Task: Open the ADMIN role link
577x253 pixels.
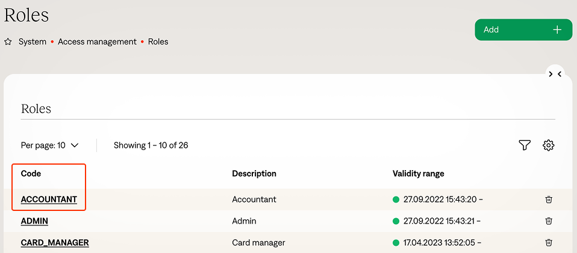Action: [34, 221]
